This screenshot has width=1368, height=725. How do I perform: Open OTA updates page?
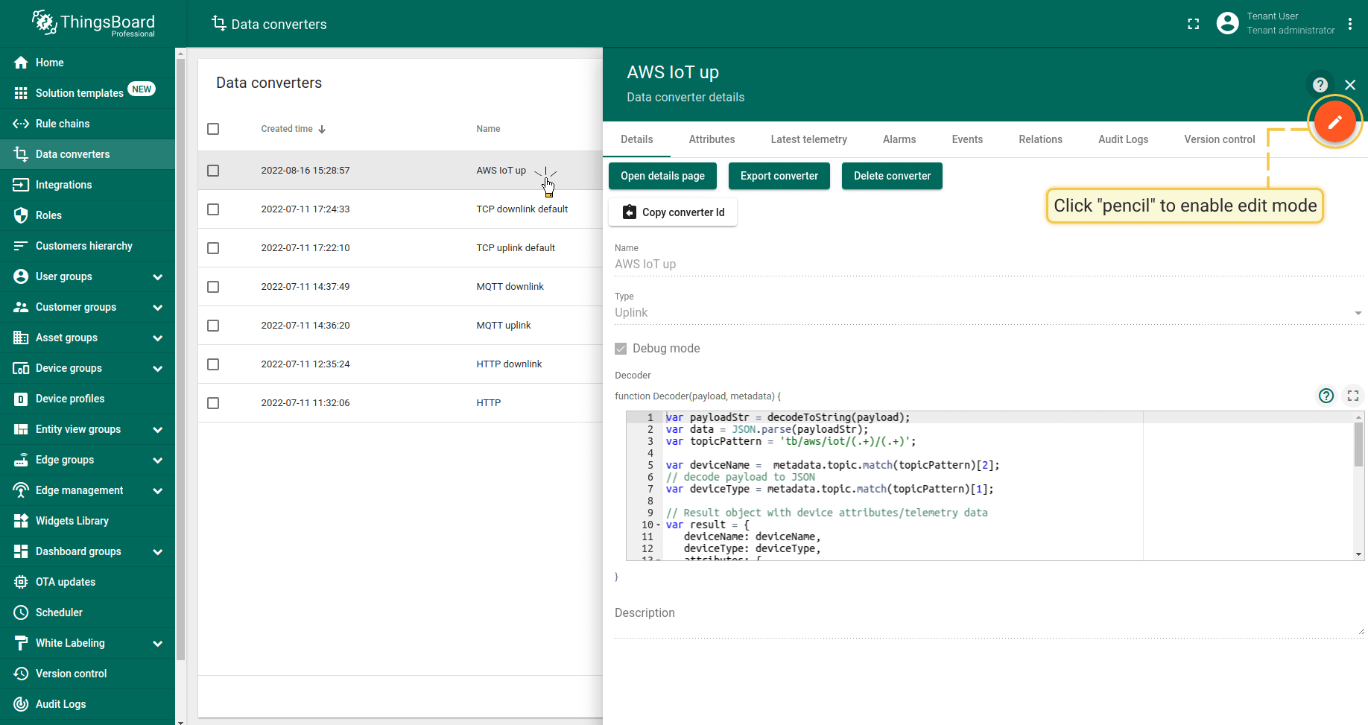click(x=66, y=582)
